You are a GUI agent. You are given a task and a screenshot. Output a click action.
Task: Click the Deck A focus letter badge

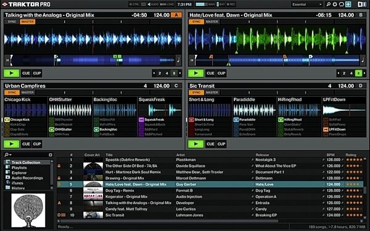pos(176,15)
